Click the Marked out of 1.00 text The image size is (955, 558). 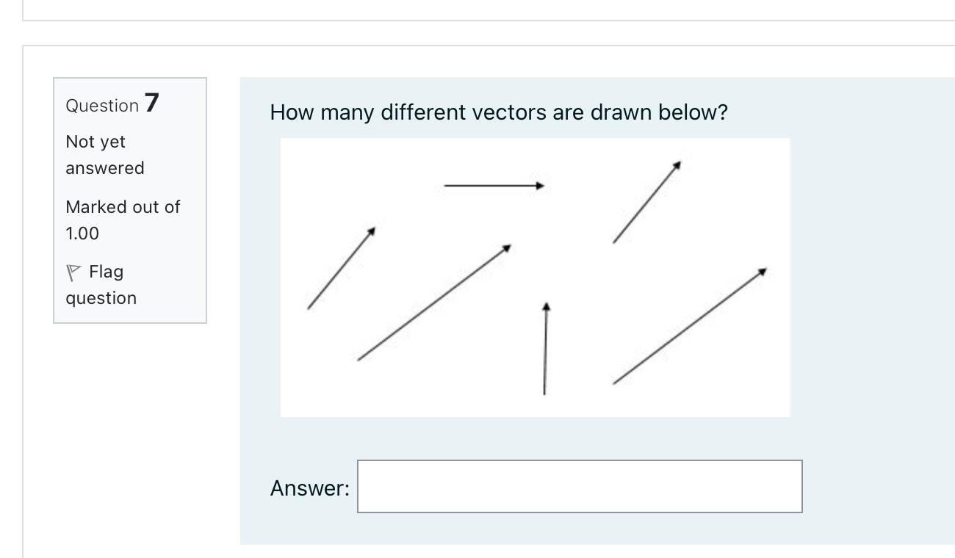pyautogui.click(x=122, y=220)
